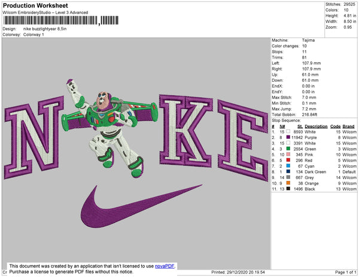Click stitch count '11942' for Purple
The width and height of the screenshot is (359, 277).
point(297,137)
